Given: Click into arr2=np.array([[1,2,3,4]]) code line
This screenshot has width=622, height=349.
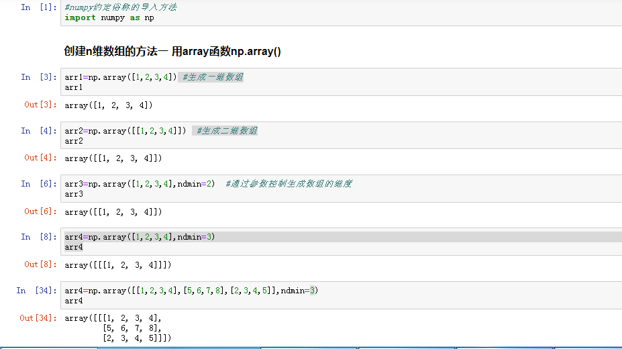Looking at the screenshot, I should (125, 131).
